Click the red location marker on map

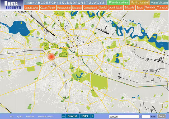point(51,57)
